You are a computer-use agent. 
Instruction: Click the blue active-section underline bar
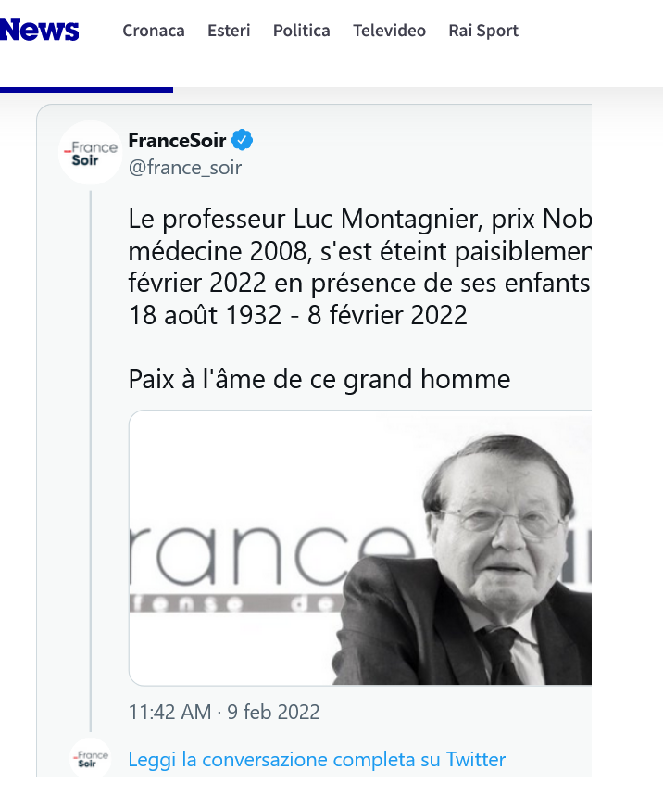click(86, 90)
